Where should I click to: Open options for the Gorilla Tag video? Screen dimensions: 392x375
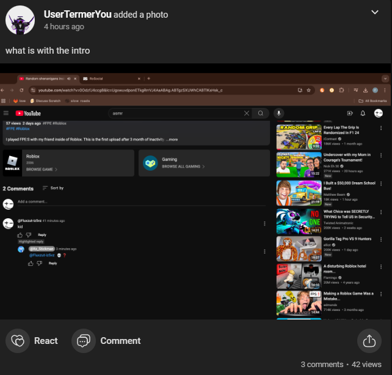pyautogui.click(x=381, y=239)
